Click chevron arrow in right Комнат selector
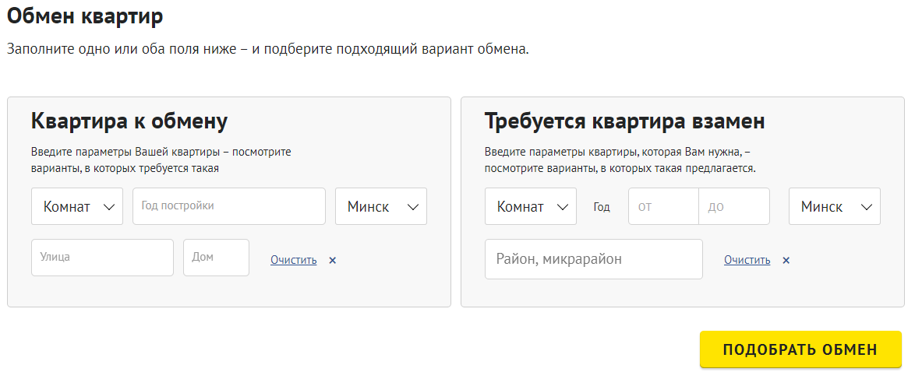The width and height of the screenshot is (915, 379). click(x=563, y=207)
